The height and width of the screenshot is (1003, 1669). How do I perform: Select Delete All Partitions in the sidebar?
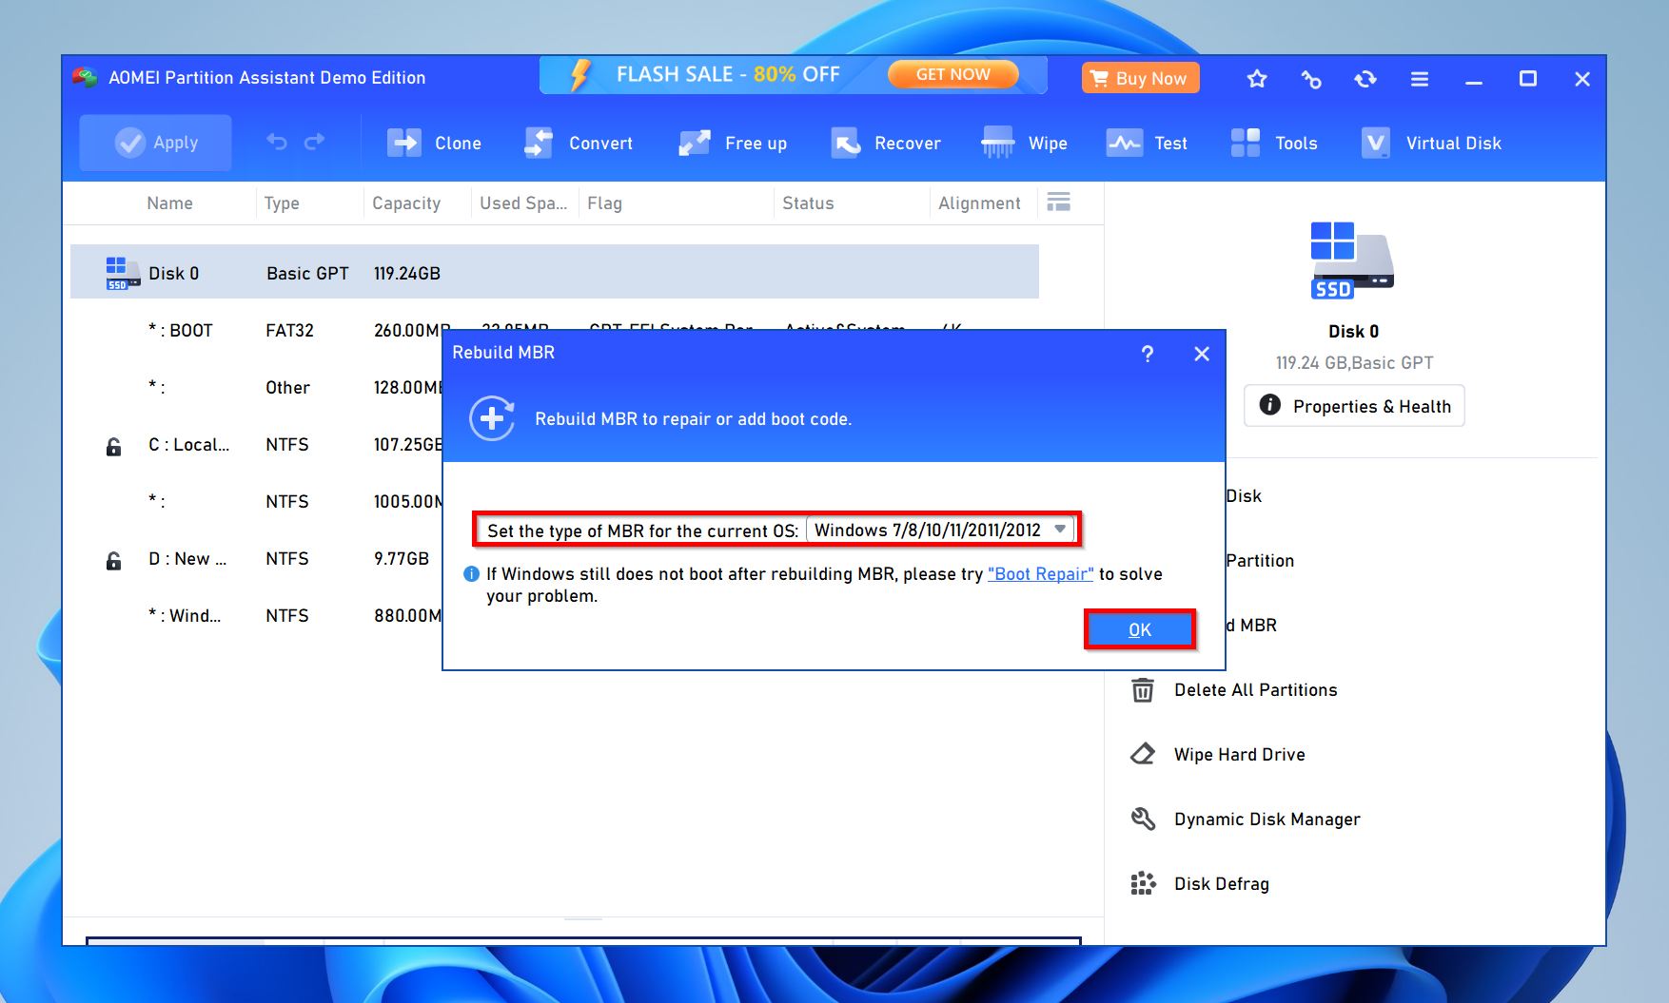1254,689
